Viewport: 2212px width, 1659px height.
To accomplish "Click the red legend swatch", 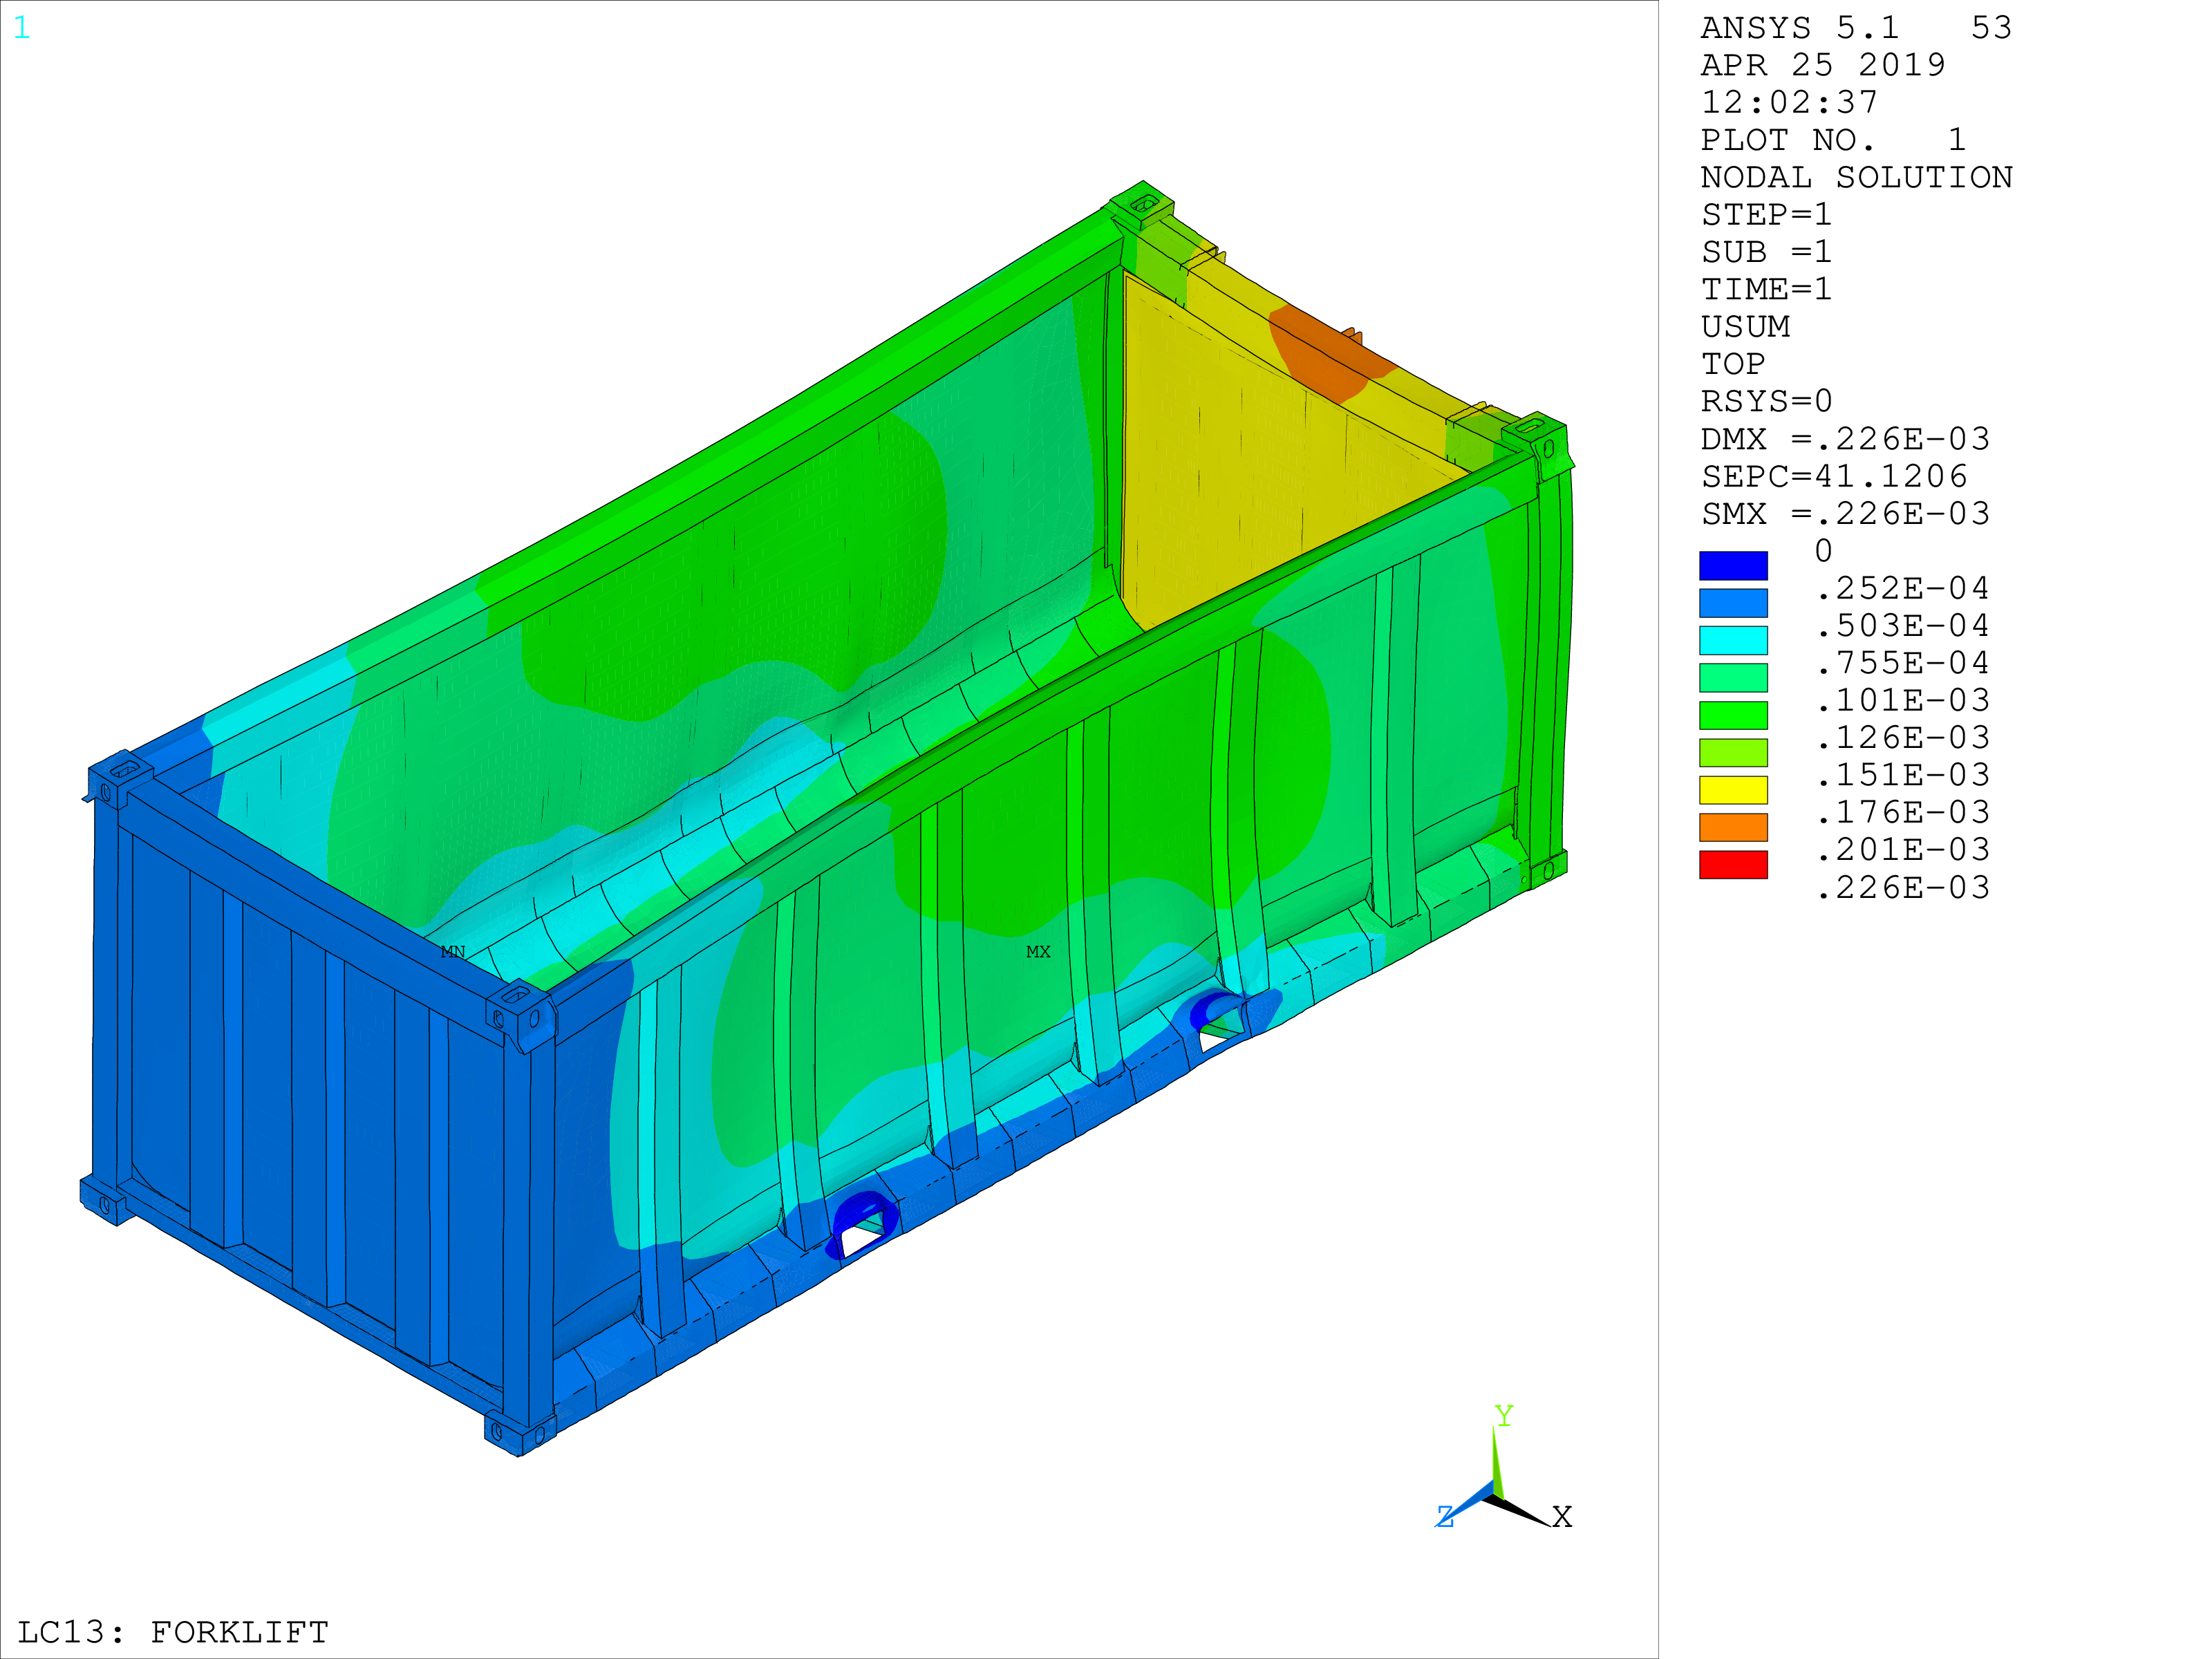I will [x=1733, y=865].
